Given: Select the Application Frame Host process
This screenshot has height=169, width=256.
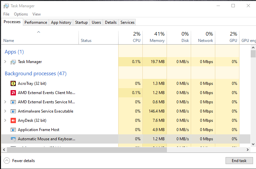Looking at the screenshot, I should click(38, 130).
